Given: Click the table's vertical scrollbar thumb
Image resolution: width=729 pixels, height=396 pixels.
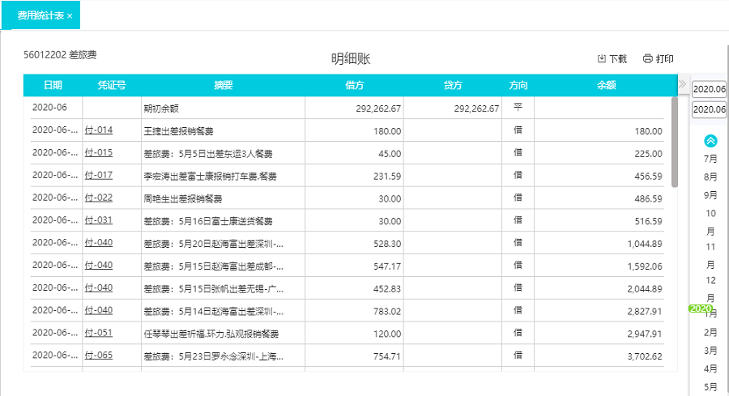Looking at the screenshot, I should [x=675, y=142].
